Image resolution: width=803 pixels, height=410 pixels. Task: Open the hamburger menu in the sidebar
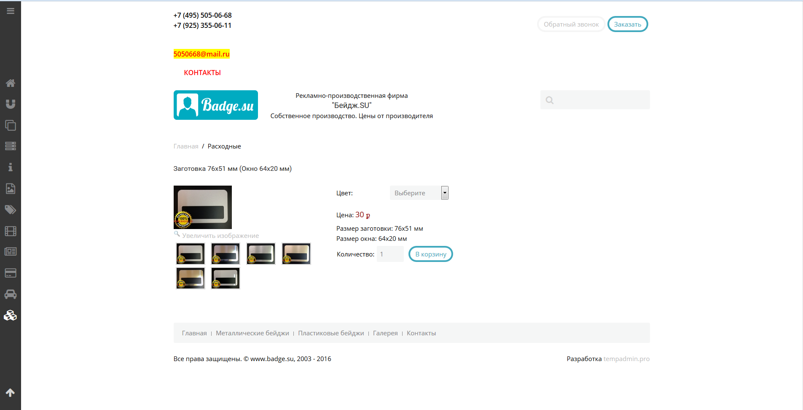[11, 11]
